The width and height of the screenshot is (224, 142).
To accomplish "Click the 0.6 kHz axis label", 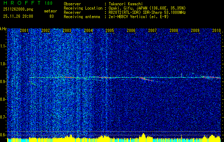I will tap(3, 135).
